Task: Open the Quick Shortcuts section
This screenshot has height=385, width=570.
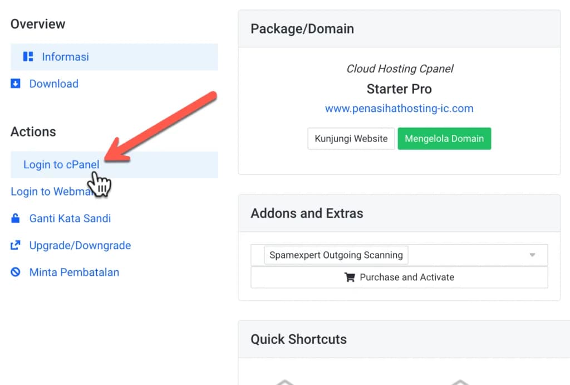Action: pyautogui.click(x=299, y=339)
